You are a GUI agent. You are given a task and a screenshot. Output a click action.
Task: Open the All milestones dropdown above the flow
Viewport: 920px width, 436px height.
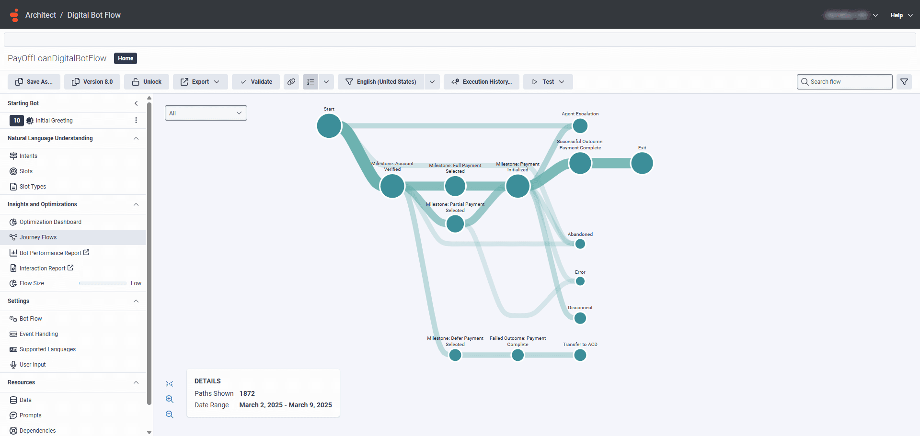tap(206, 112)
